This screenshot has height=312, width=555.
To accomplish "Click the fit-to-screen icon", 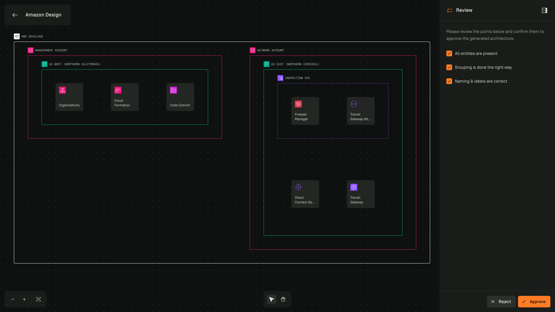I will click(38, 299).
